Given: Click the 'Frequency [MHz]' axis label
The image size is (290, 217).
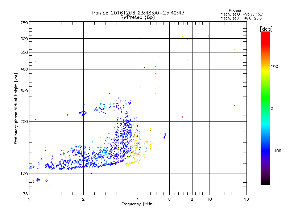Looking at the screenshot, I should (137, 204).
